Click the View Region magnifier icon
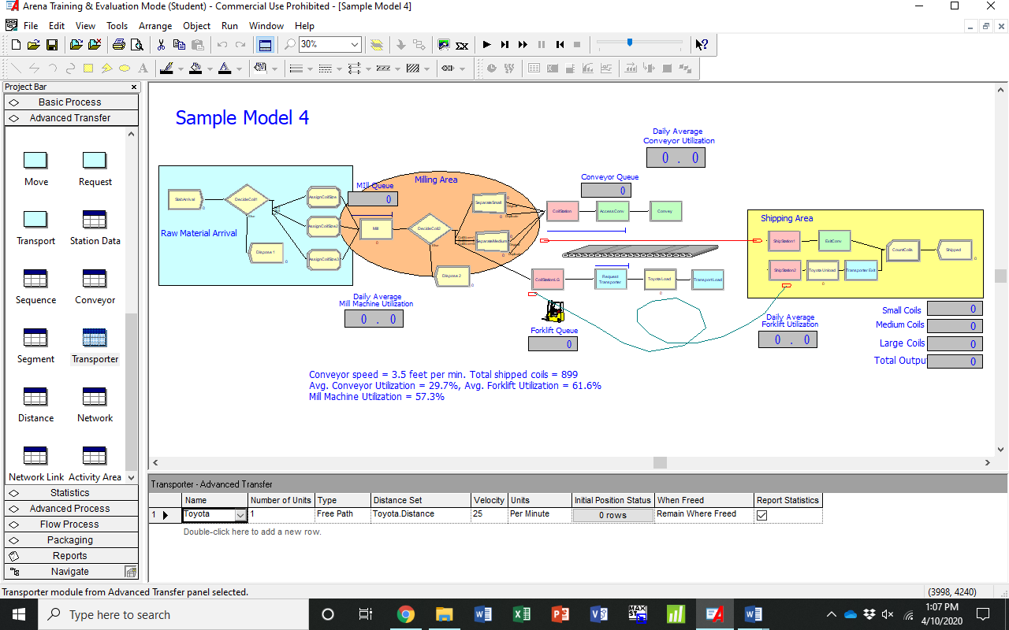This screenshot has height=630, width=1009. click(290, 45)
